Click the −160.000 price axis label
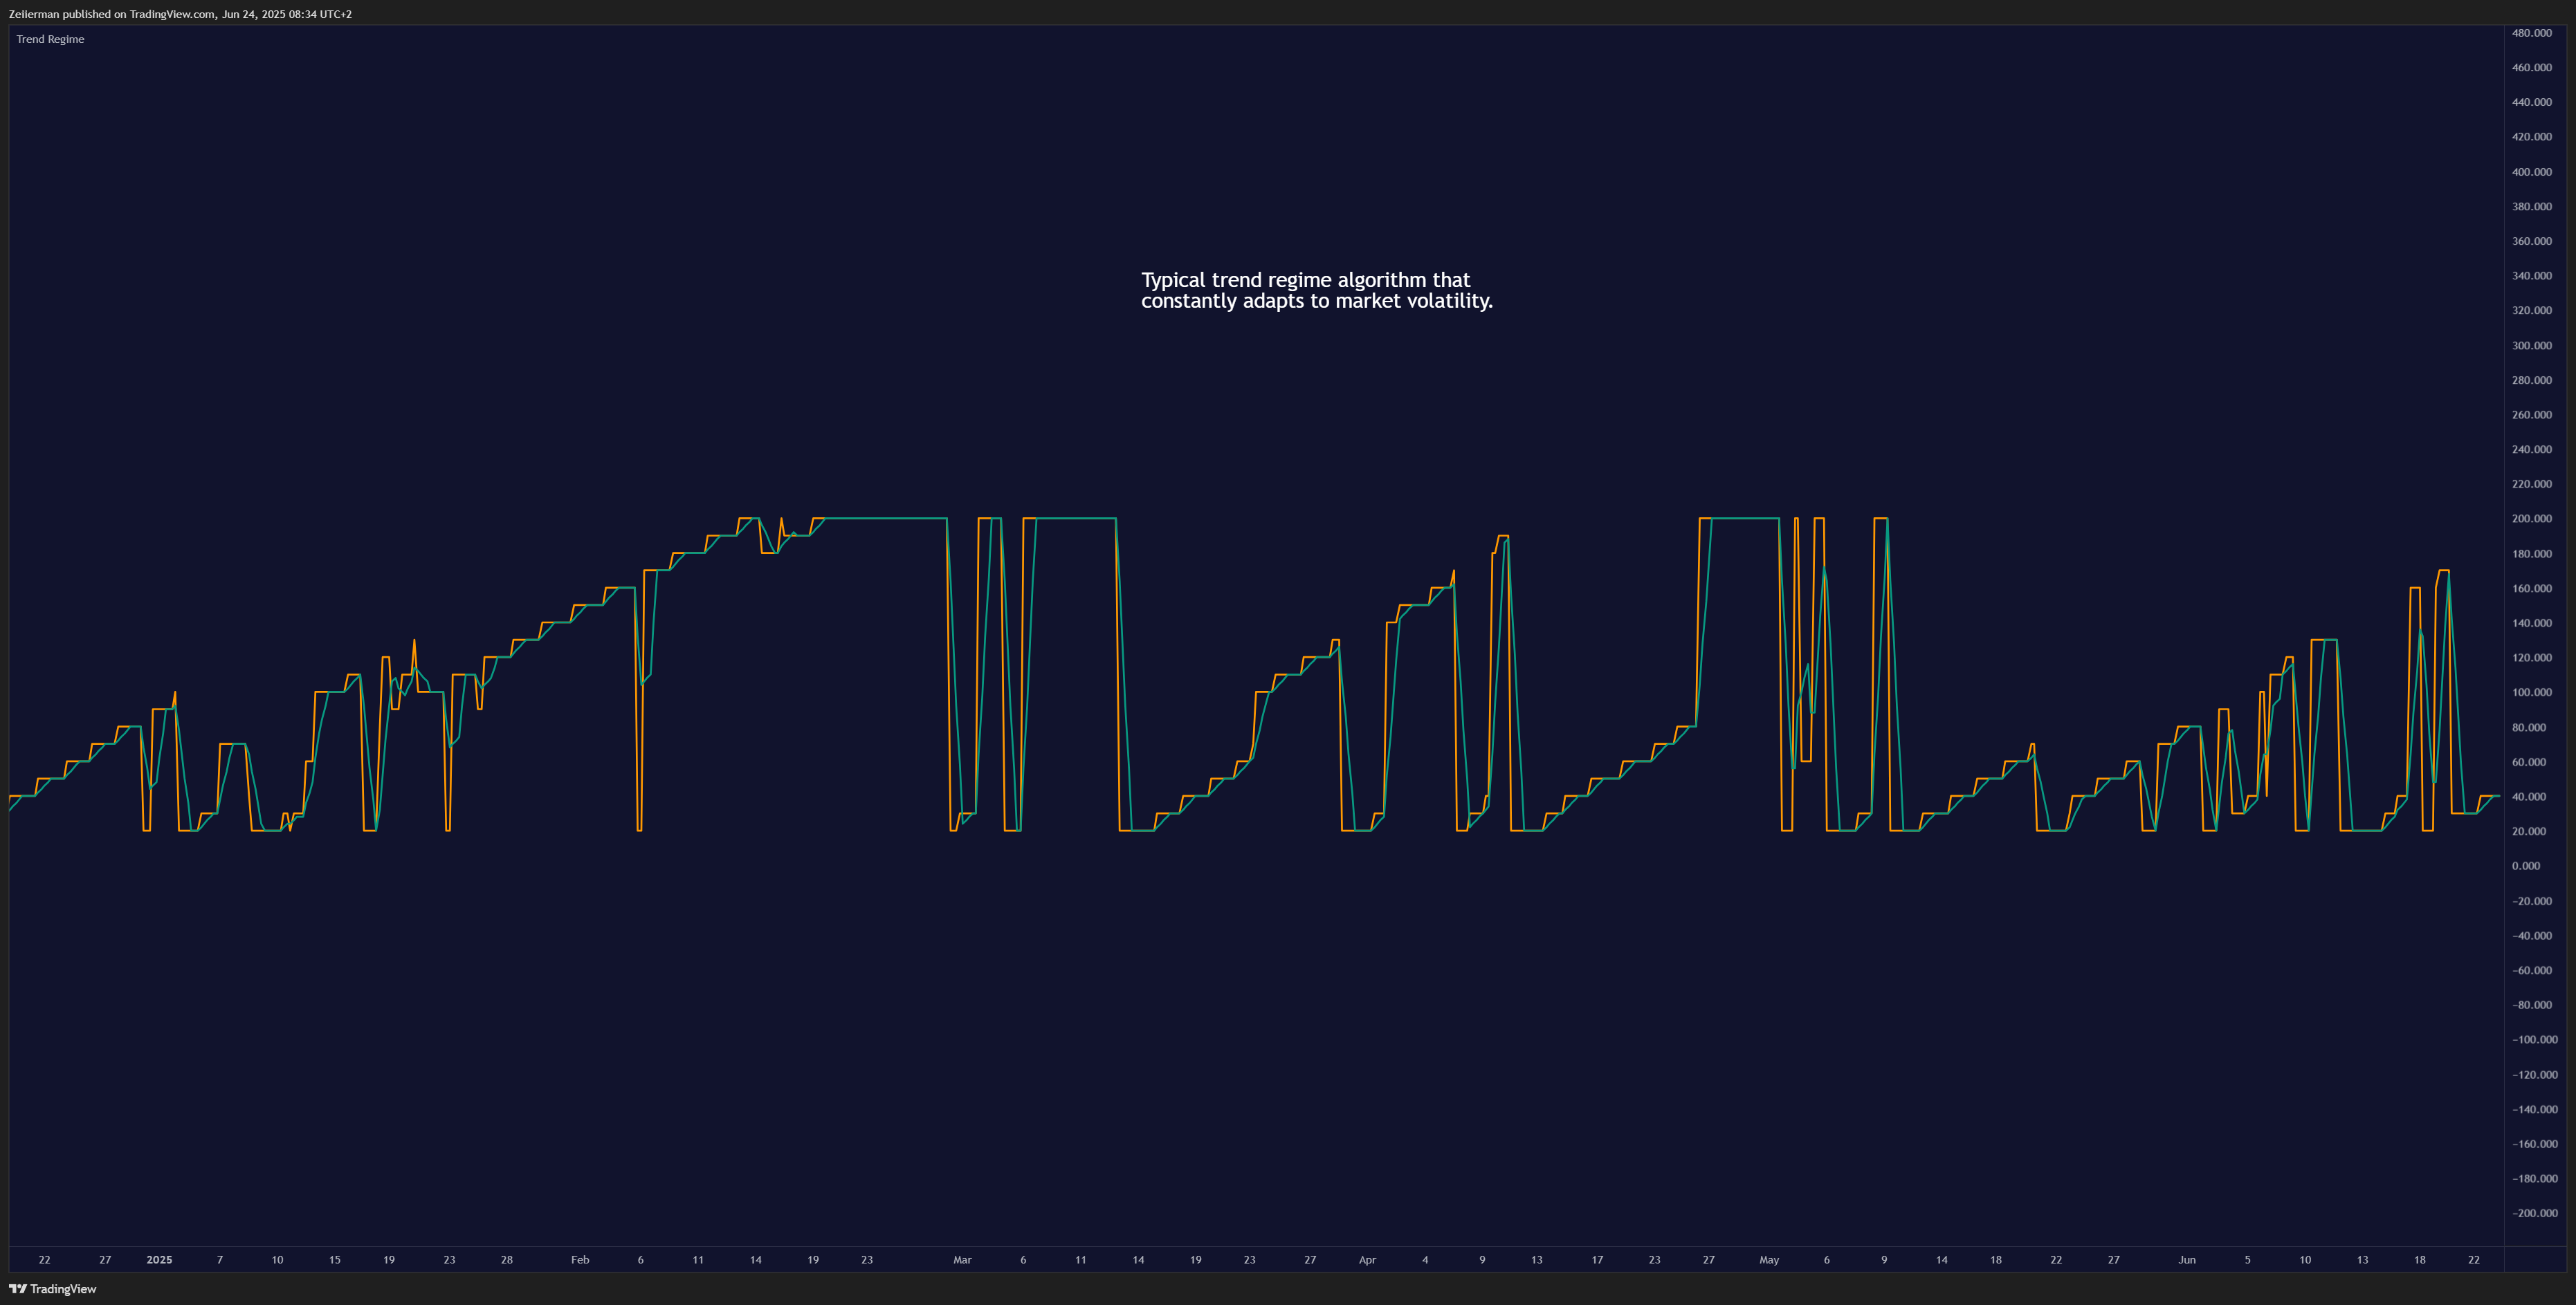Screen dimensions: 2576x1305 click(2534, 1144)
